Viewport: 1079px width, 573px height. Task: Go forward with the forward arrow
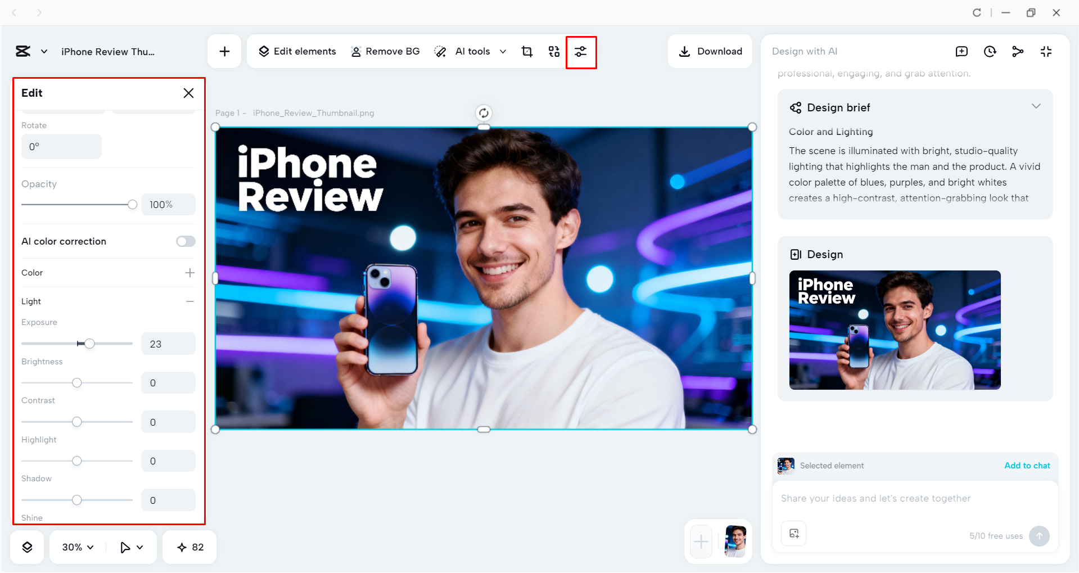click(39, 12)
